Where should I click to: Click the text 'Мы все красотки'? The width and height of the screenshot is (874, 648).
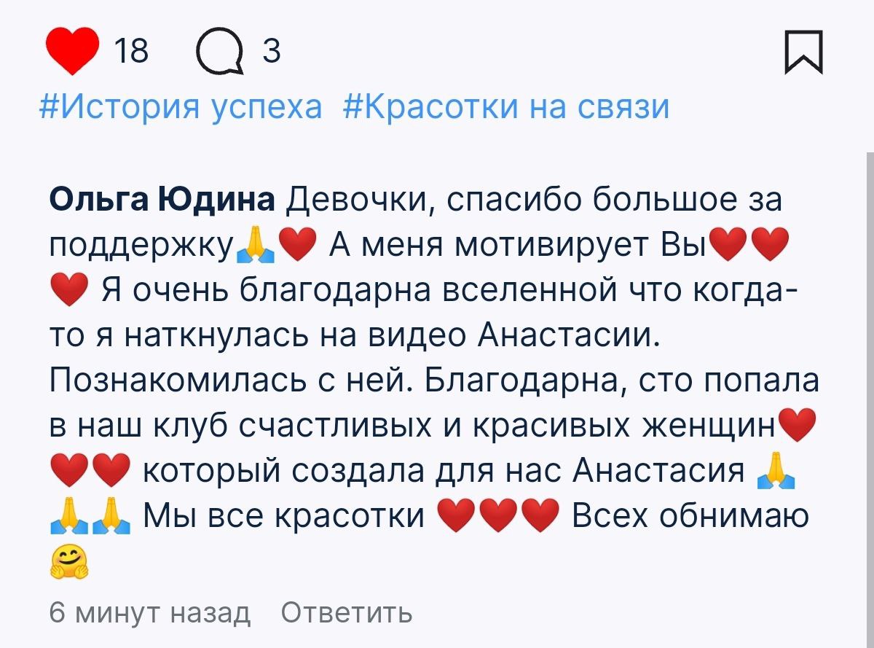[x=285, y=517]
